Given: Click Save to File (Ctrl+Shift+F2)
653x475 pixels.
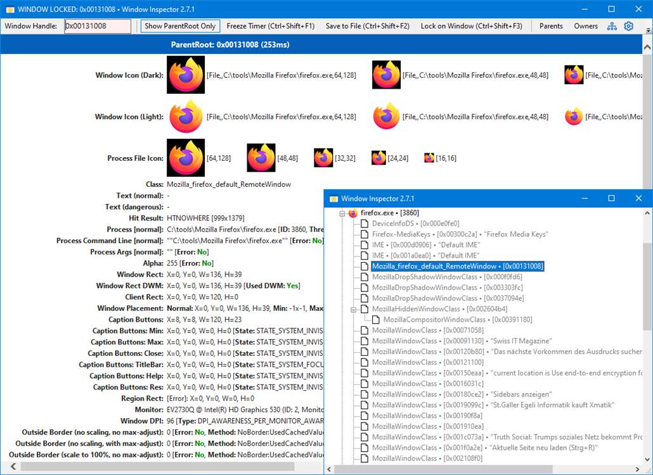Looking at the screenshot, I should click(x=368, y=26).
